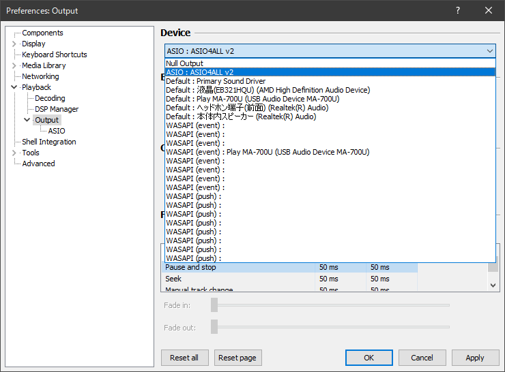Select Keyboard Shortcuts in the tree

[x=54, y=55]
